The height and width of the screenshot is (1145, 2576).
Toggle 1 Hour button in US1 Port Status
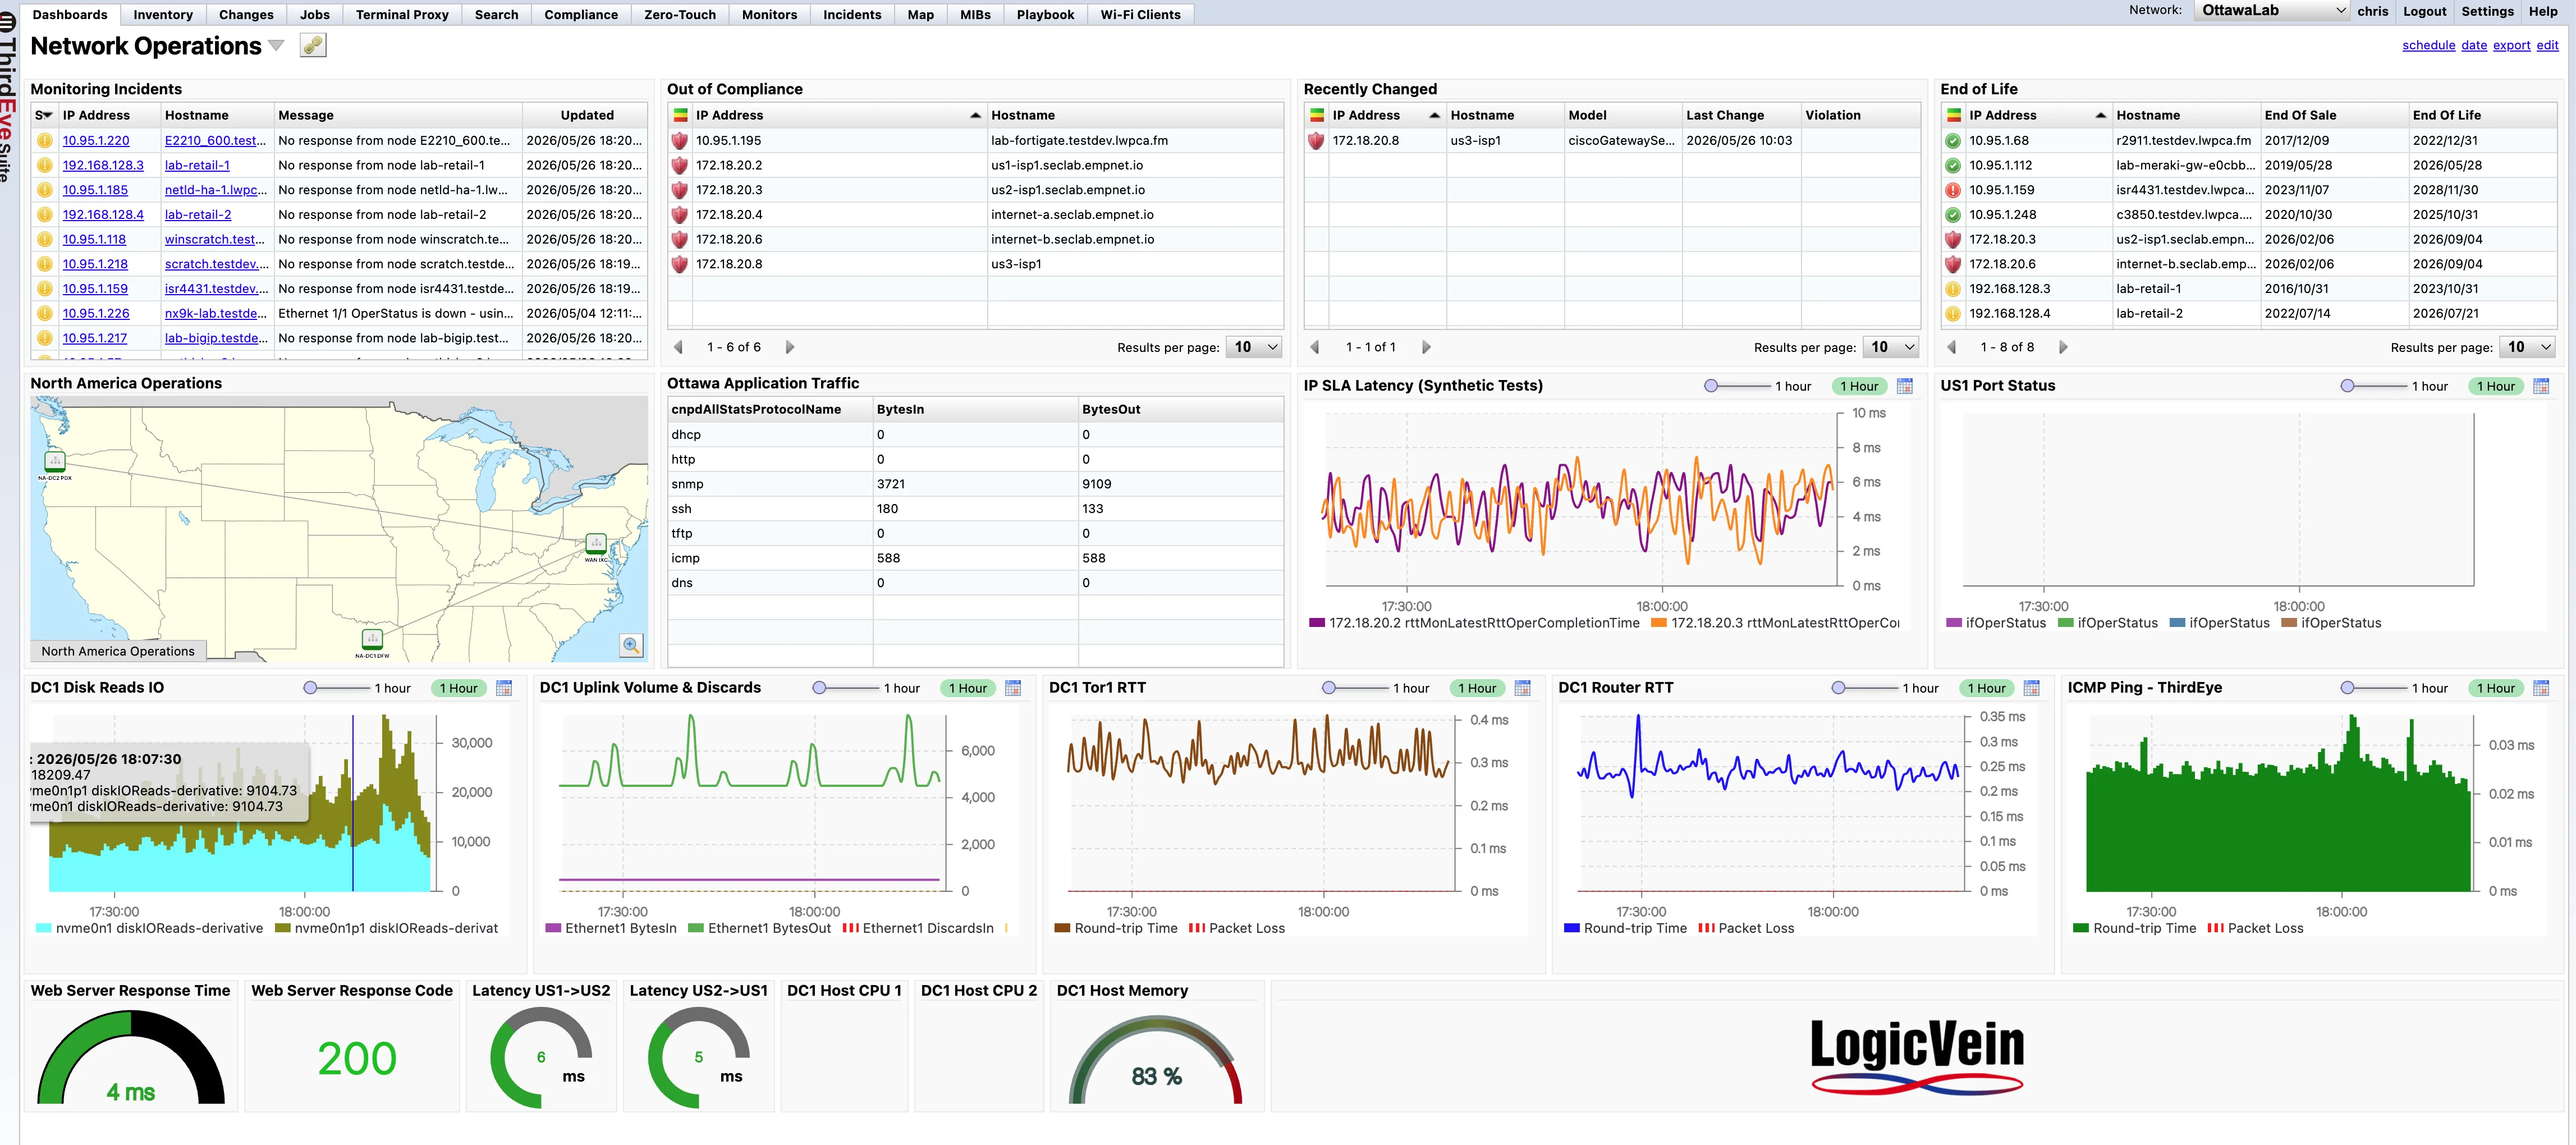click(x=2495, y=386)
